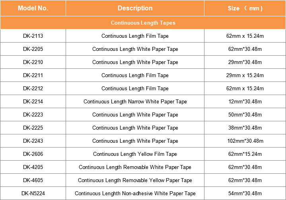This screenshot has width=286, height=200.
Task: Click the DK-2210 model cell
Action: click(x=33, y=62)
